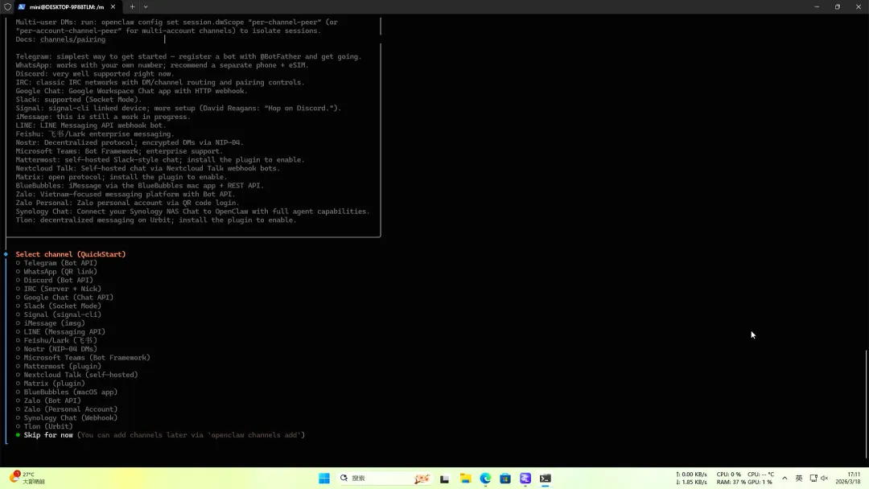Launch Microsoft Edge from the taskbar
This screenshot has height=489, width=869.
(485, 479)
